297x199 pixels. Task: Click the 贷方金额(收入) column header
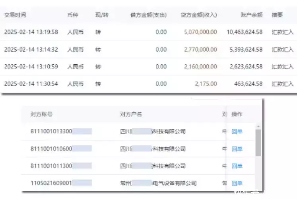[x=199, y=15]
